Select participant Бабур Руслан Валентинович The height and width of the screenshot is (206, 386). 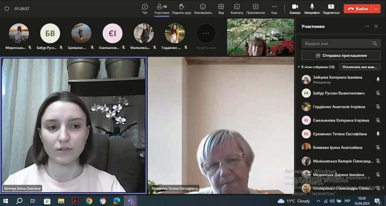click(341, 93)
